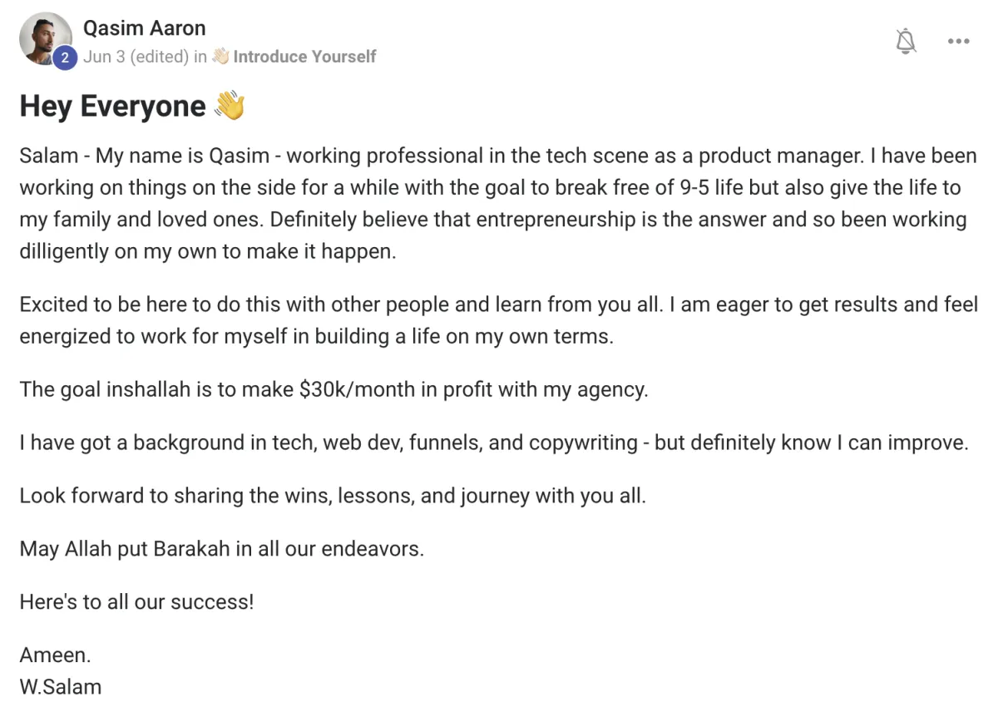The image size is (998, 712).
Task: Click the Look forward to sharing line
Action: pyautogui.click(x=333, y=496)
